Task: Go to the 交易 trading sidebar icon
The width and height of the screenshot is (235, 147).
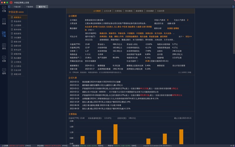Action: 4,59
